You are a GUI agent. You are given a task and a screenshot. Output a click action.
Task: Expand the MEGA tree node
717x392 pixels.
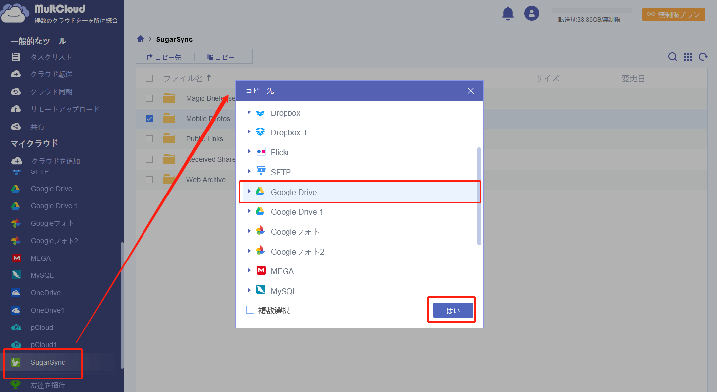pos(249,271)
